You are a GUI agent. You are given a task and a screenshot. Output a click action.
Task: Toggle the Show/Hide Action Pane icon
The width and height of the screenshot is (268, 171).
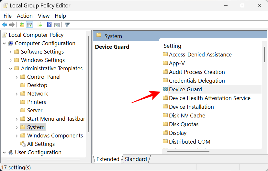tap(57, 25)
